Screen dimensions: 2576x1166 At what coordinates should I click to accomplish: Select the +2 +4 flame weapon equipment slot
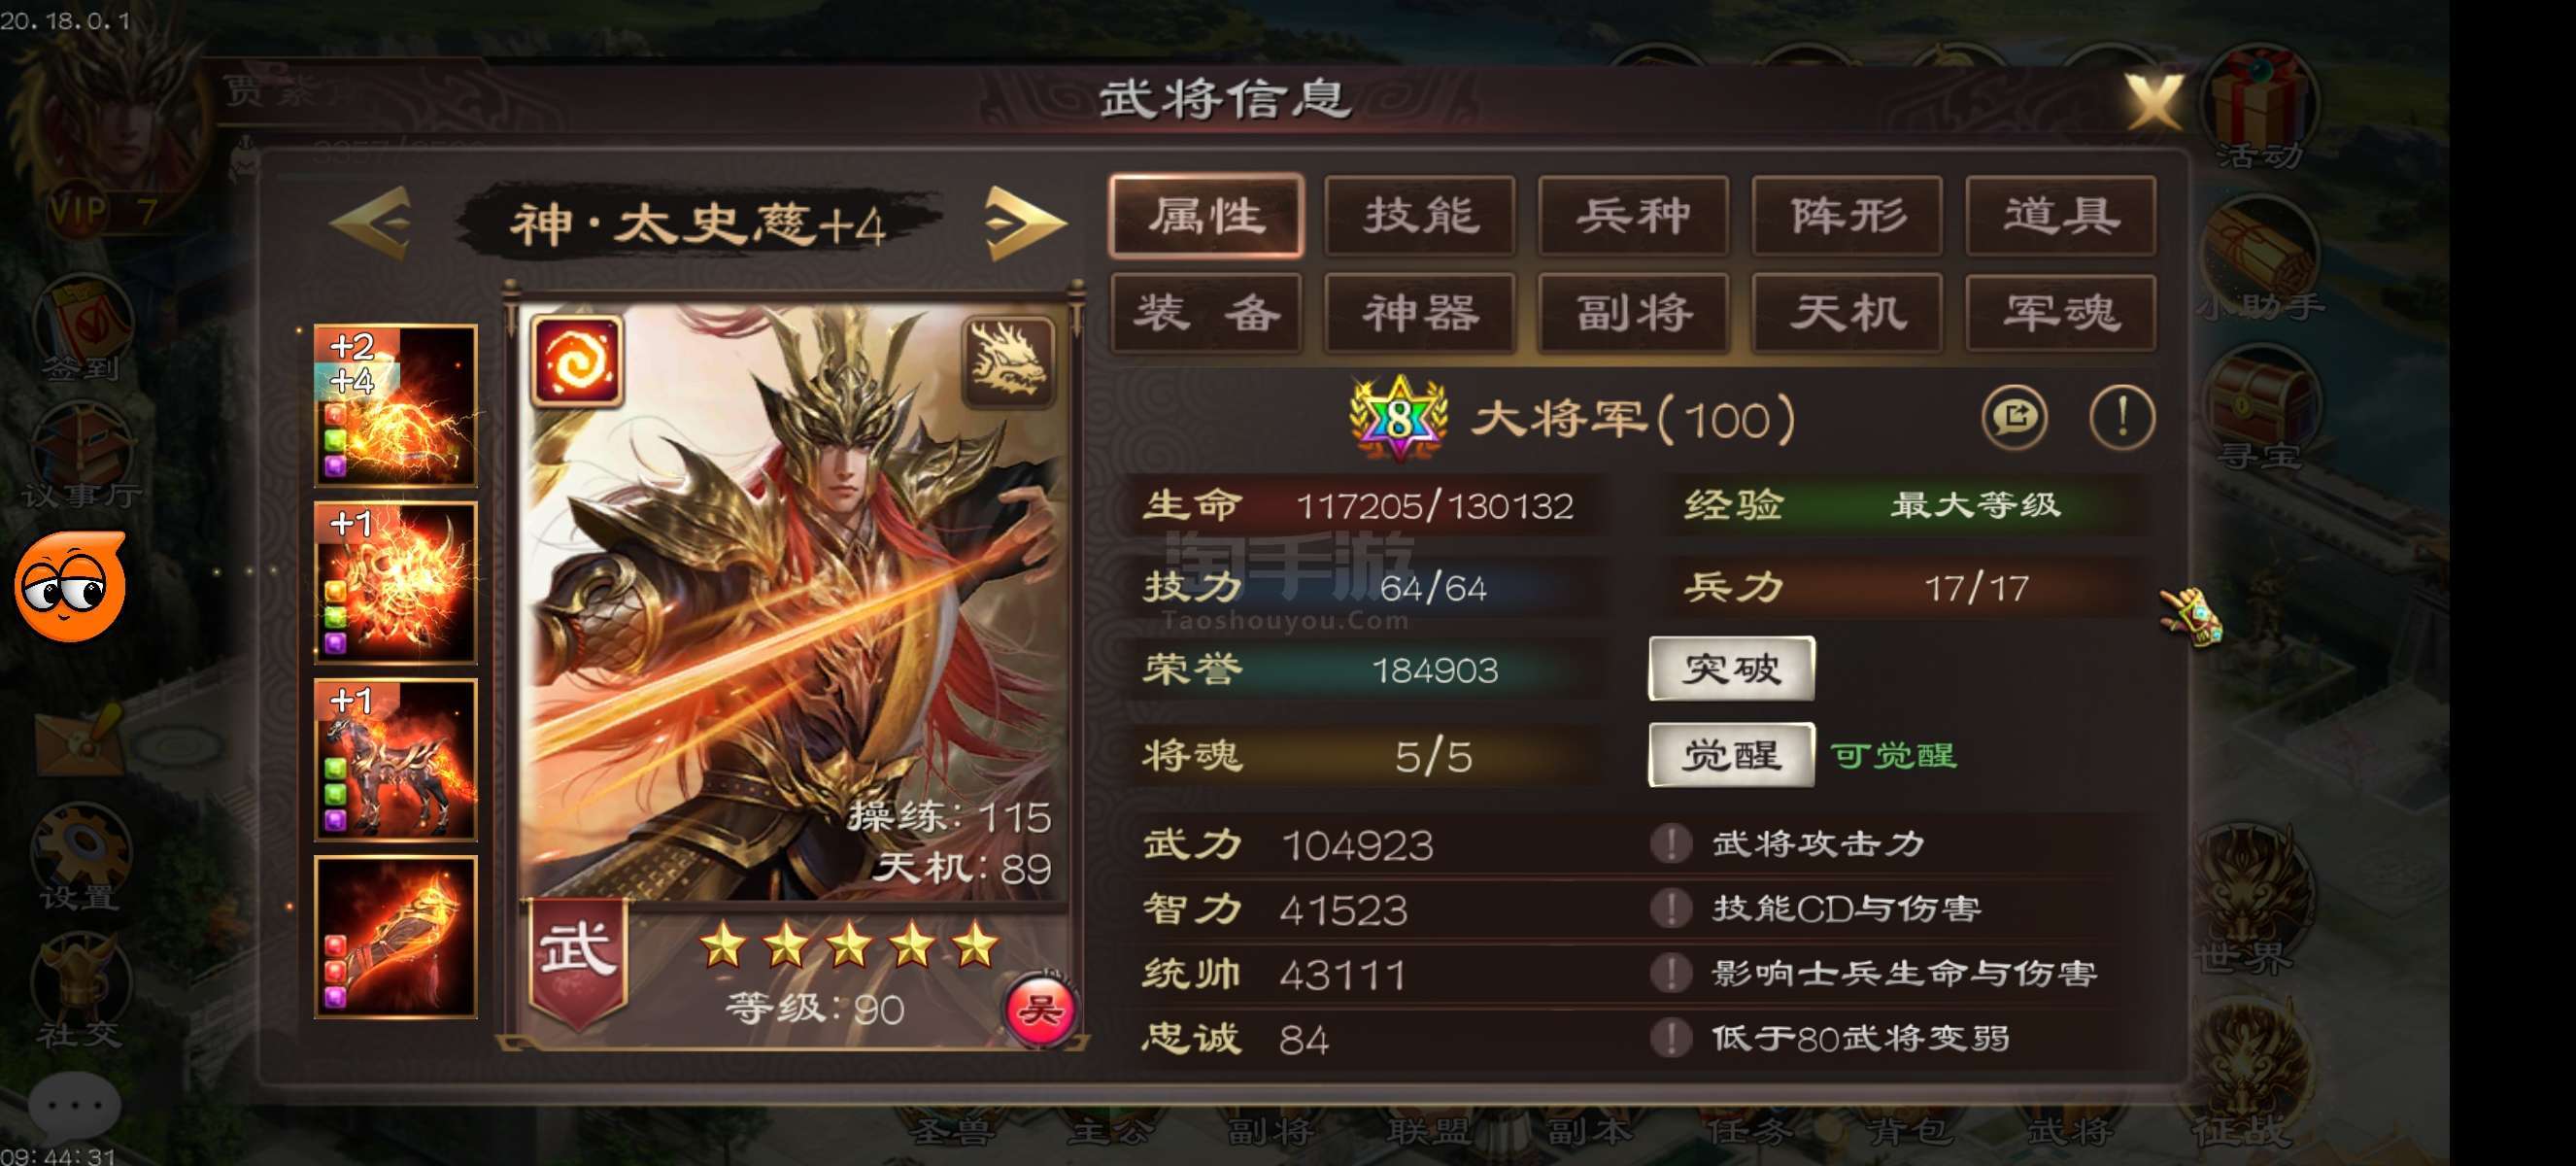point(395,405)
